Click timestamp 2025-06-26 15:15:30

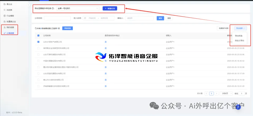click(x=236, y=80)
